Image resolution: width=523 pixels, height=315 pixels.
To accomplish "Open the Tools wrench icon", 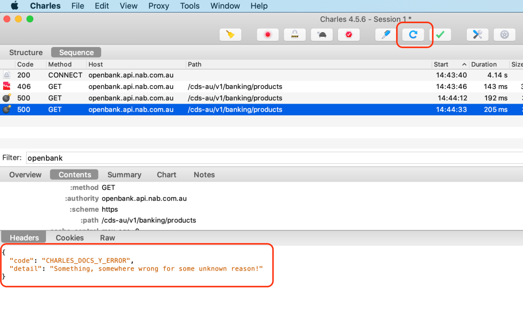I will coord(477,35).
